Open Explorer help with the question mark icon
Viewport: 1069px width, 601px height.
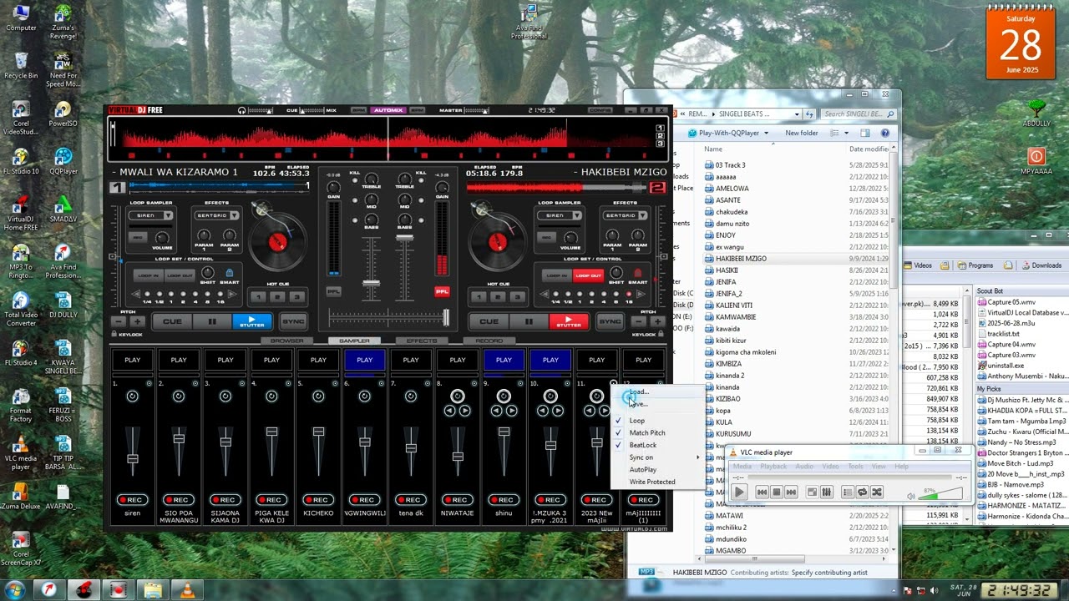coord(884,133)
